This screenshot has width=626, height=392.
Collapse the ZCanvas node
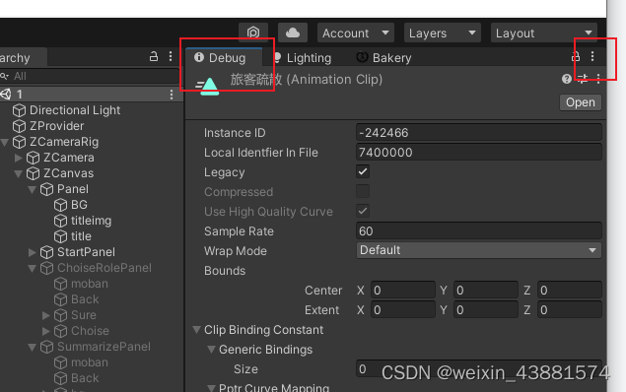coord(19,173)
